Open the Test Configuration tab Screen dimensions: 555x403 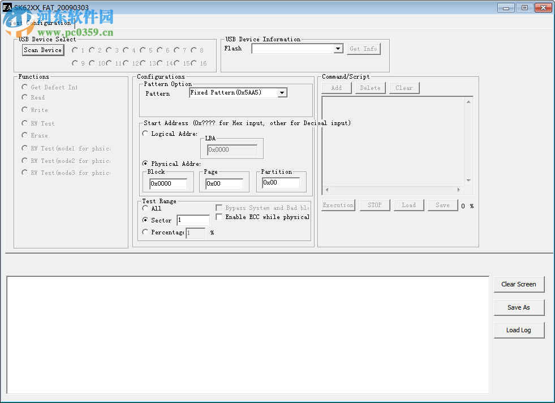pyautogui.click(x=40, y=23)
